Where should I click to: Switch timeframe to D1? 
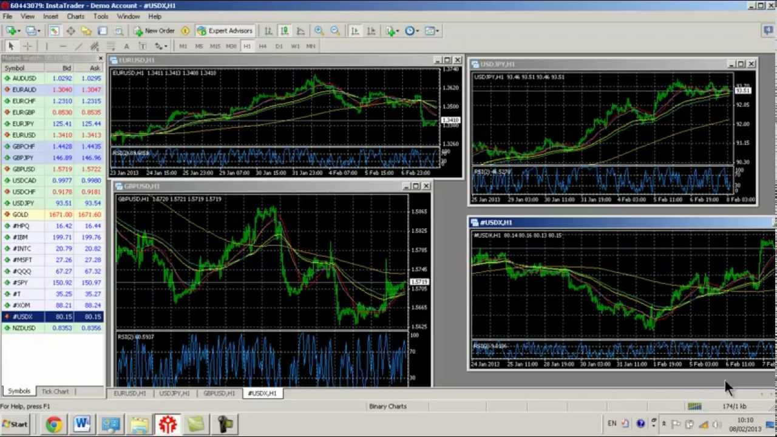pyautogui.click(x=279, y=46)
